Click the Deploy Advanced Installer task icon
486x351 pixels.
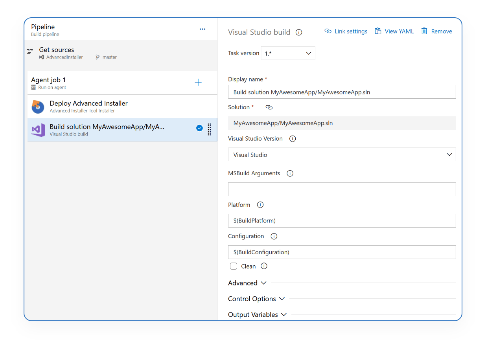coord(37,107)
